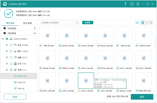Image resolution: width=157 pixels, height=103 pixels.
Task: Click the files-pc.mp3 audio file icon
Action: point(124,35)
